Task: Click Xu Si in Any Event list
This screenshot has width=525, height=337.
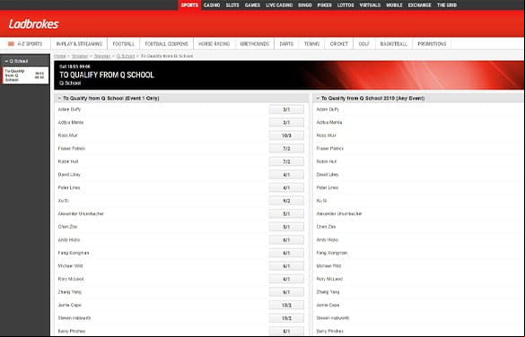Action: click(321, 201)
